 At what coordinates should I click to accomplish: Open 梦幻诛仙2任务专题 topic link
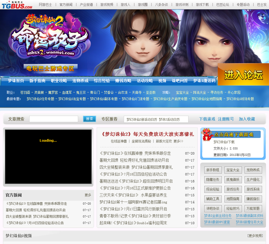click(x=40, y=99)
